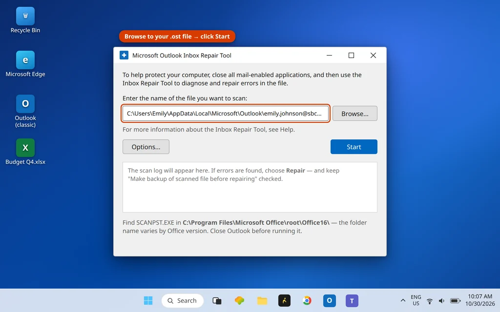Maximize the Inbox Repair Tool window
Viewport: 500px width, 312px height.
click(351, 55)
